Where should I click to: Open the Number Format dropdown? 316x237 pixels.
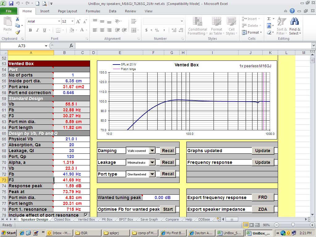point(182,21)
